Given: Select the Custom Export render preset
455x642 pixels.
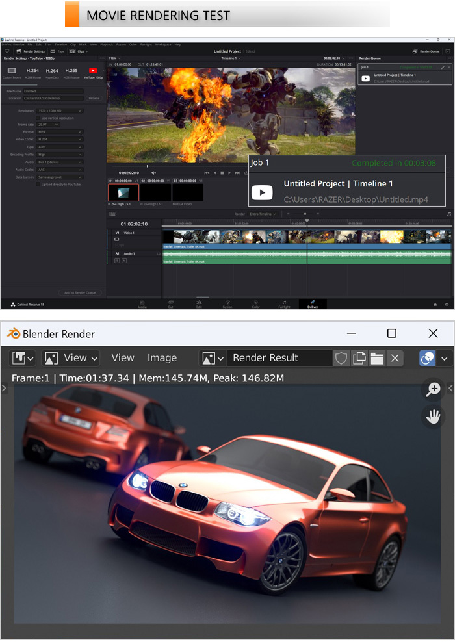Looking at the screenshot, I should [12, 73].
